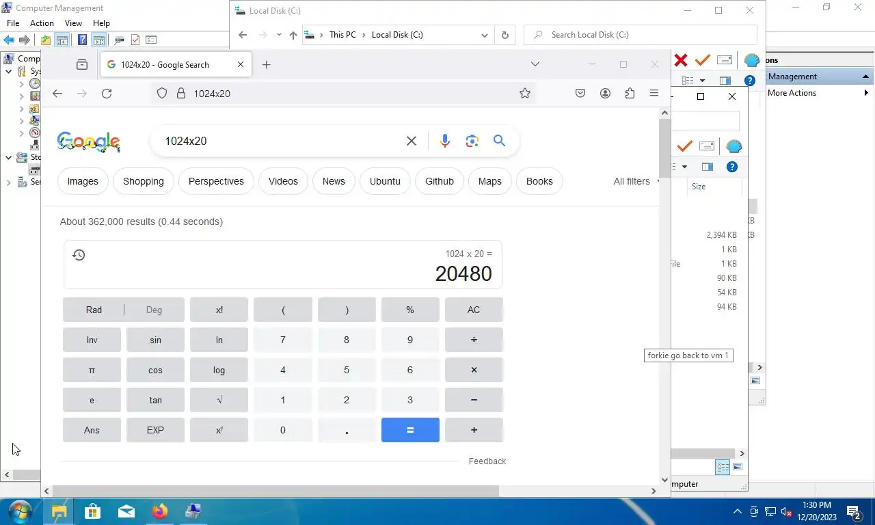This screenshot has width=875, height=525.
Task: Open the Action menu in Computer Management
Action: click(42, 23)
